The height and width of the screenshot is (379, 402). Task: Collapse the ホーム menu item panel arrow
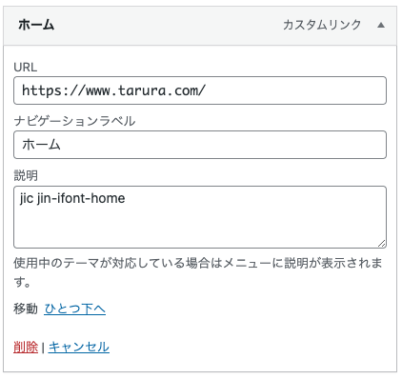pos(381,25)
